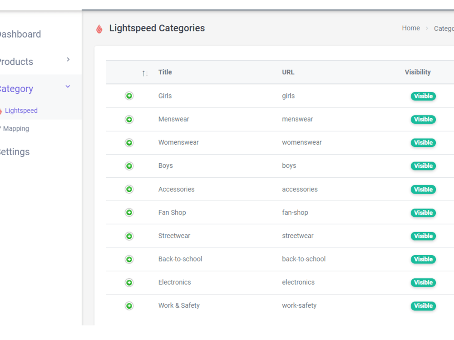Expand the Accessories category row

point(129,189)
